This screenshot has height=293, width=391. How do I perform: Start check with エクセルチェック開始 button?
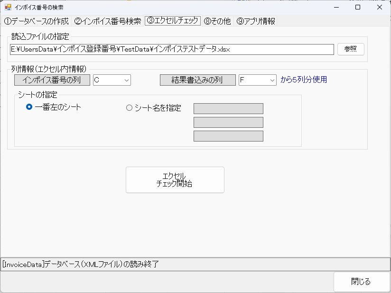[x=175, y=180]
